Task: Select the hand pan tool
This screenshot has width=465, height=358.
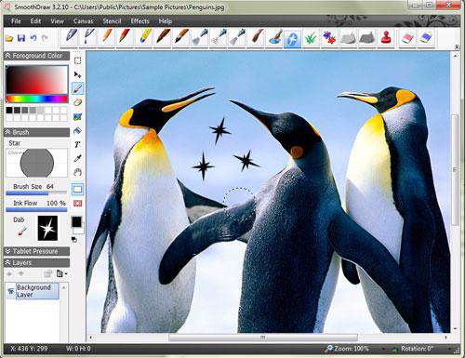Action: 77,172
